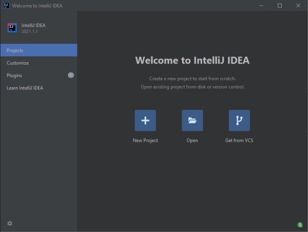Screen dimensions: 308x232
Task: Show notifications via the green 3 badge
Action: coord(300,225)
